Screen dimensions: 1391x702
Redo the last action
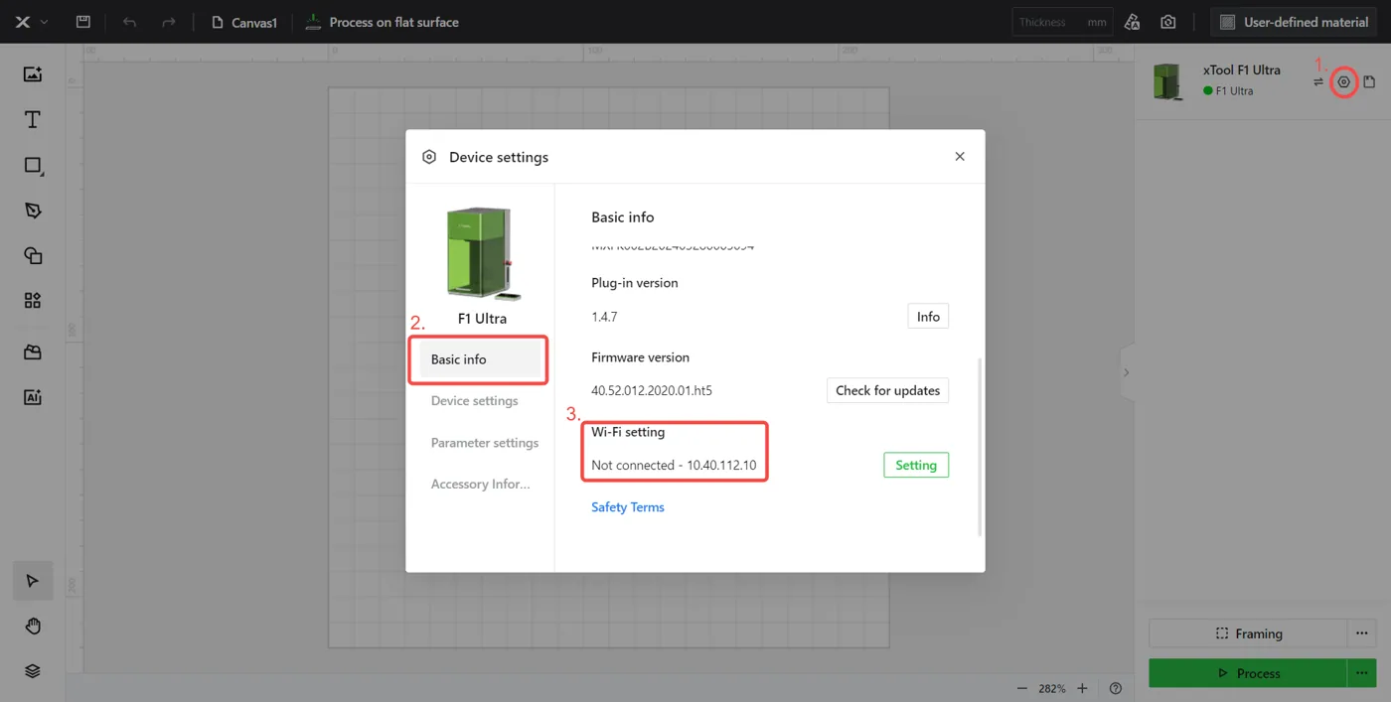[x=169, y=22]
